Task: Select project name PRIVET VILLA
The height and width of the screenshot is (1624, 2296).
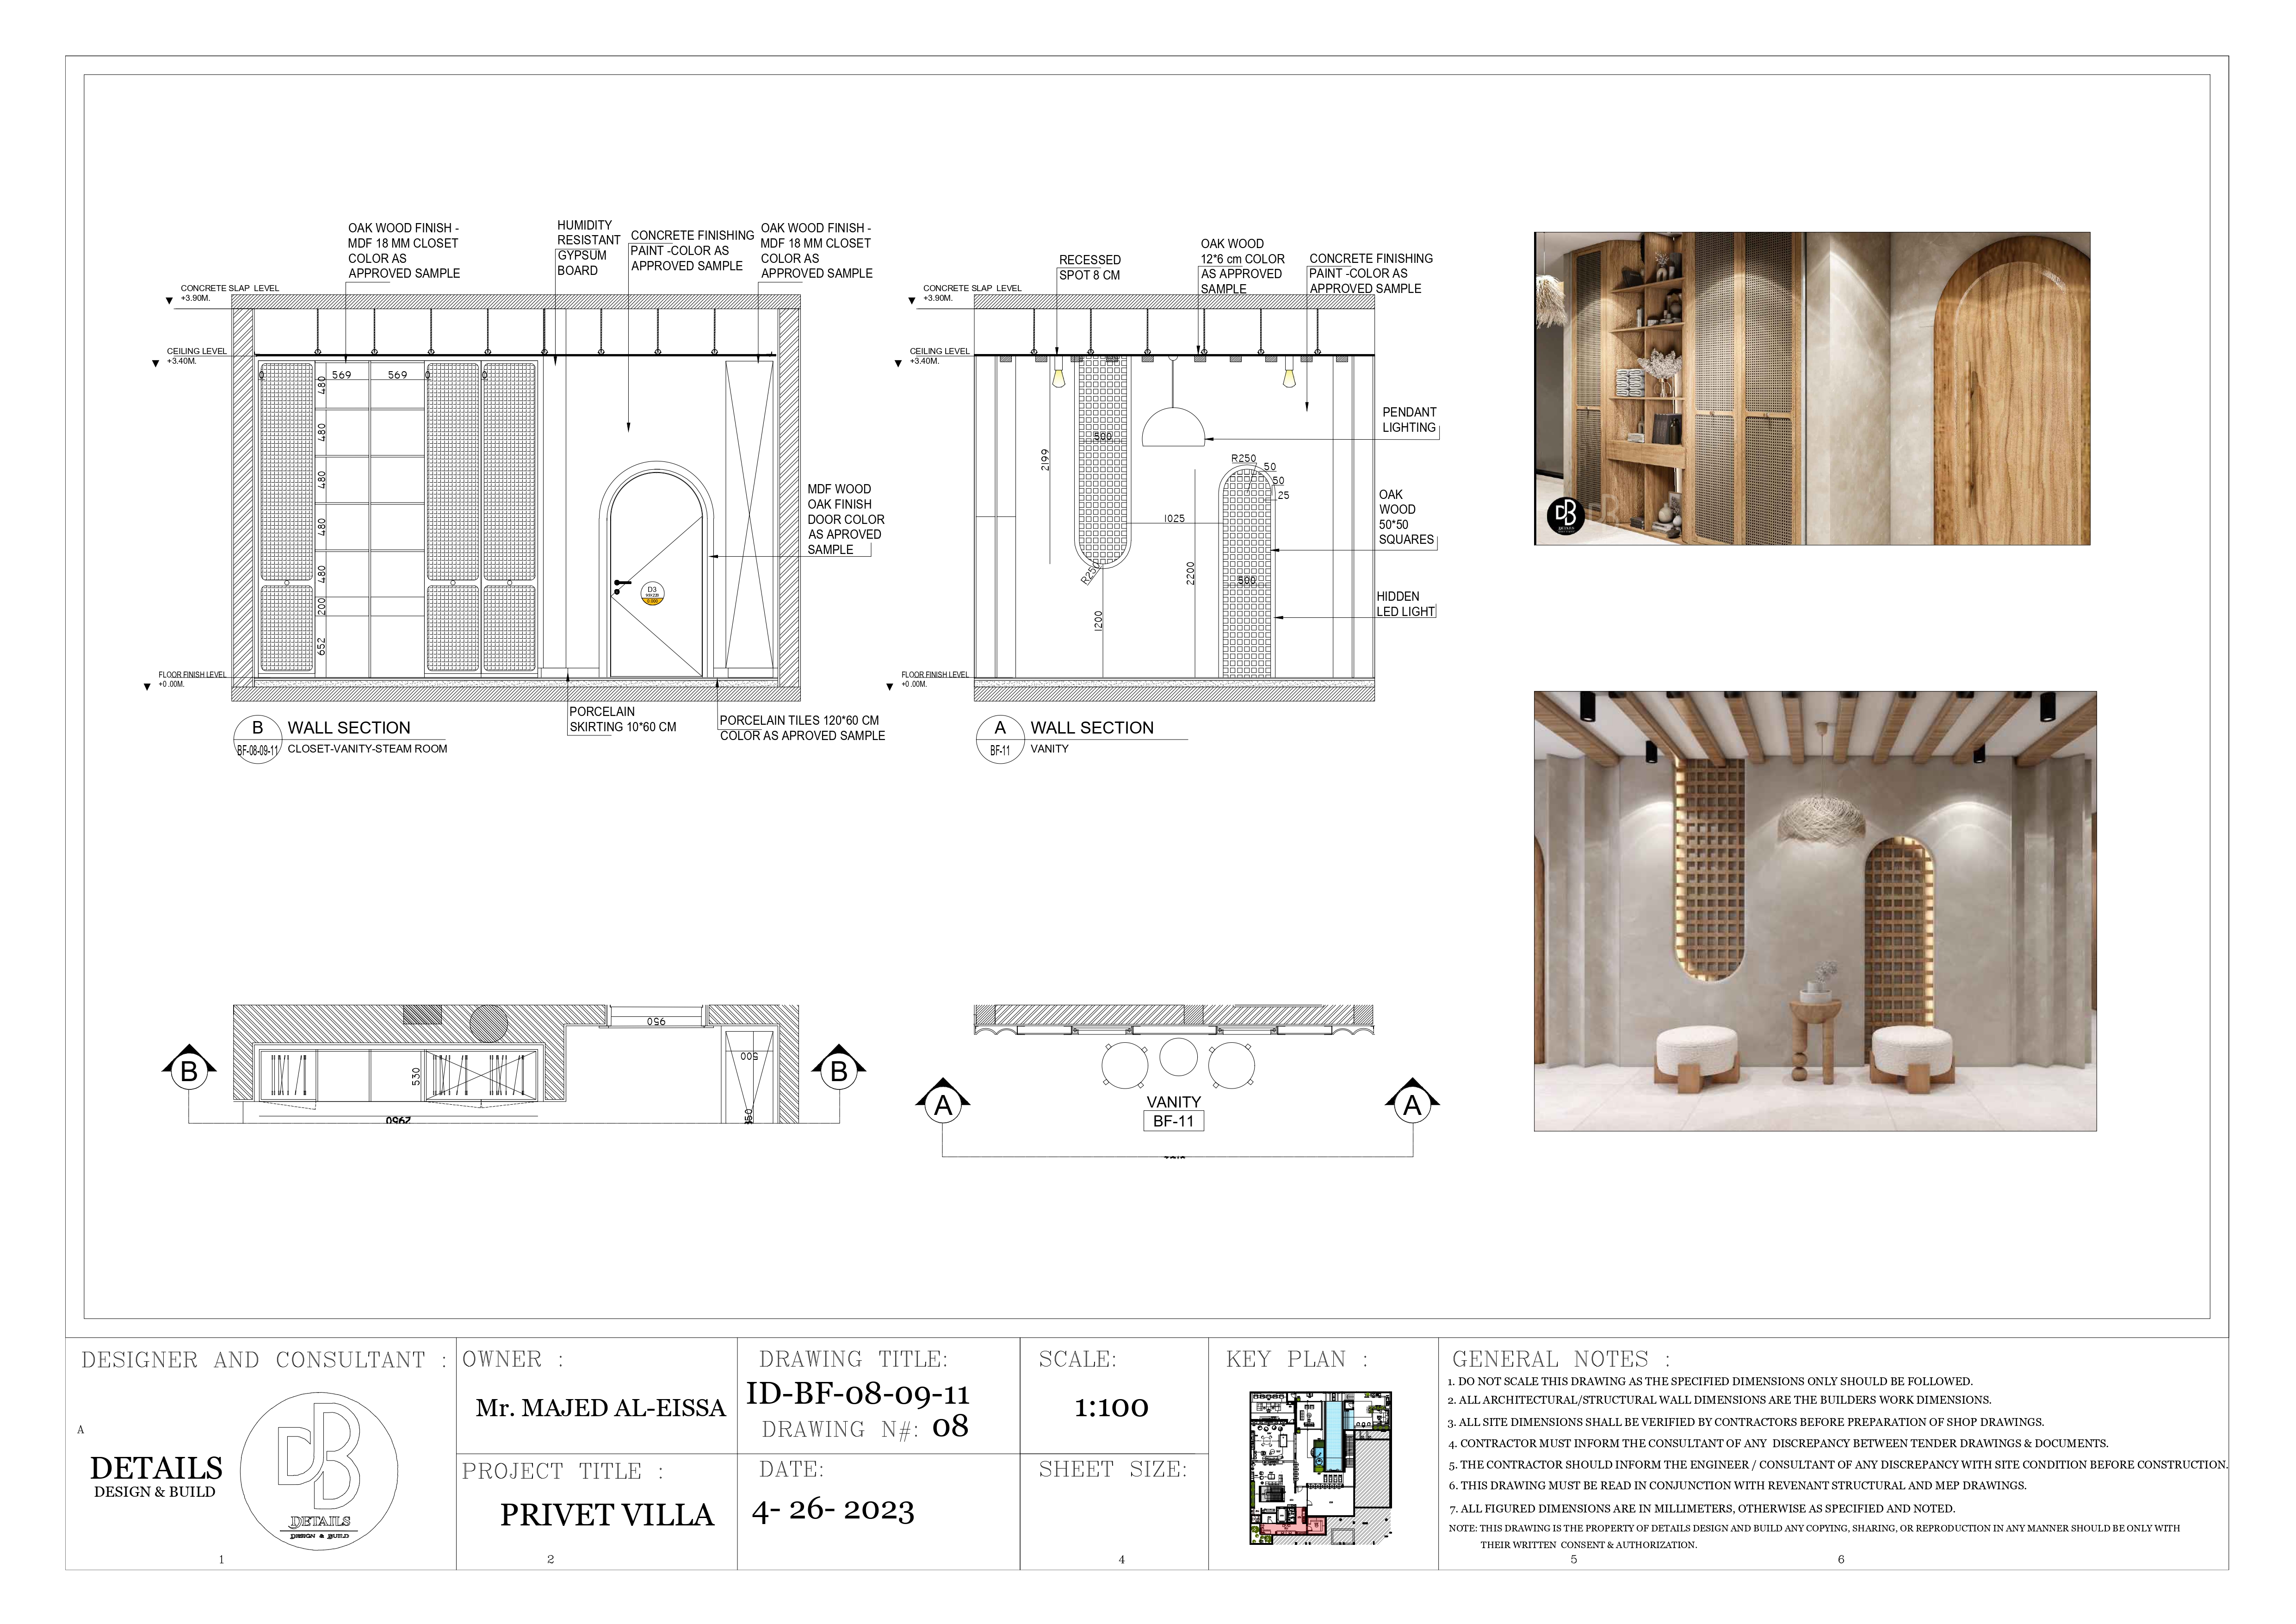Action: [x=607, y=1515]
